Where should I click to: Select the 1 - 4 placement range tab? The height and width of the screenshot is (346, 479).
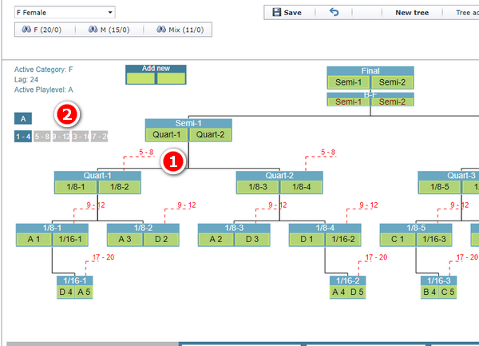(23, 137)
